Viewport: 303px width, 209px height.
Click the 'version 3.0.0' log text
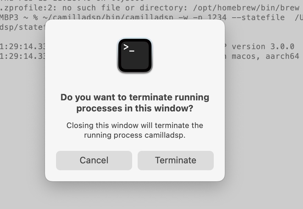263,47
